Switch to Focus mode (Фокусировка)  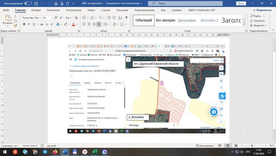coord(205,146)
